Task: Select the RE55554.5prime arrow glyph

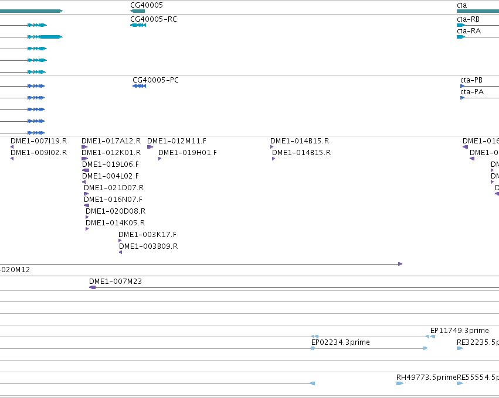Action: click(x=460, y=383)
